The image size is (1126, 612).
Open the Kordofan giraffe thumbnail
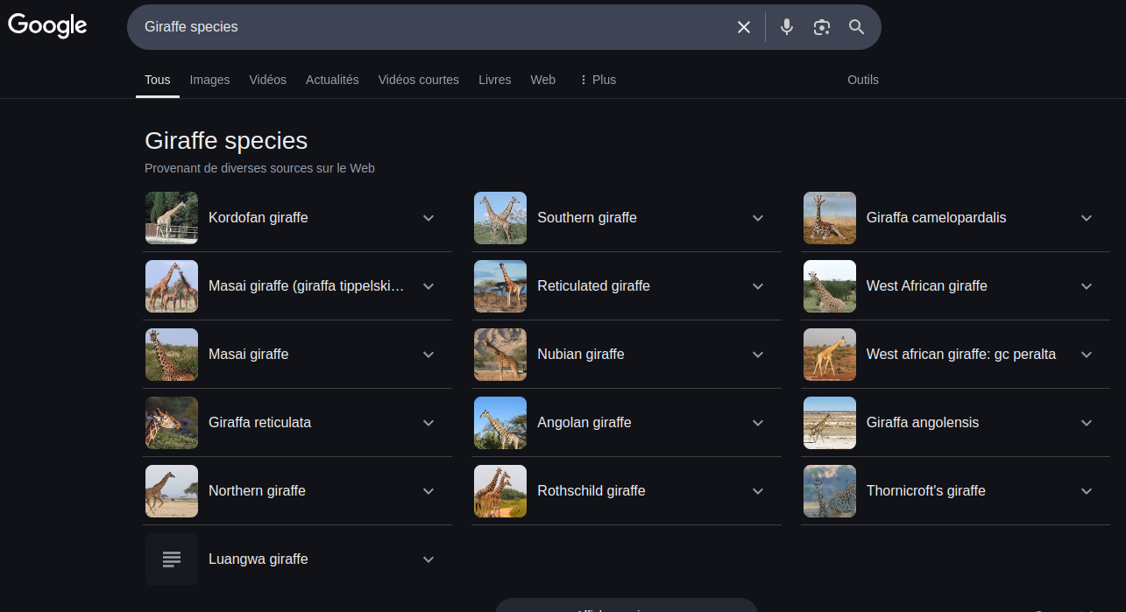(x=172, y=218)
